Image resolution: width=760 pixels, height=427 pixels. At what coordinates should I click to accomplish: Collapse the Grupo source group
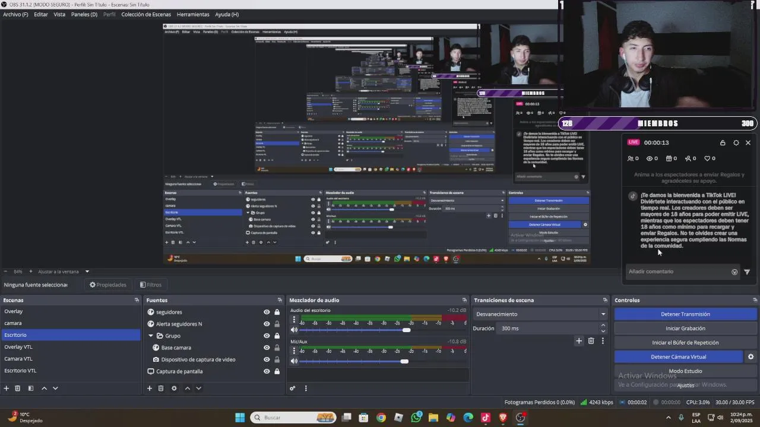[151, 336]
